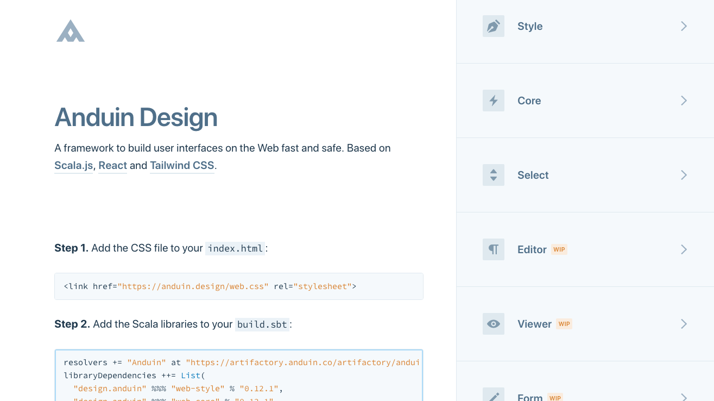Click the Form pencil icon
The height and width of the screenshot is (401, 714).
pos(494,394)
